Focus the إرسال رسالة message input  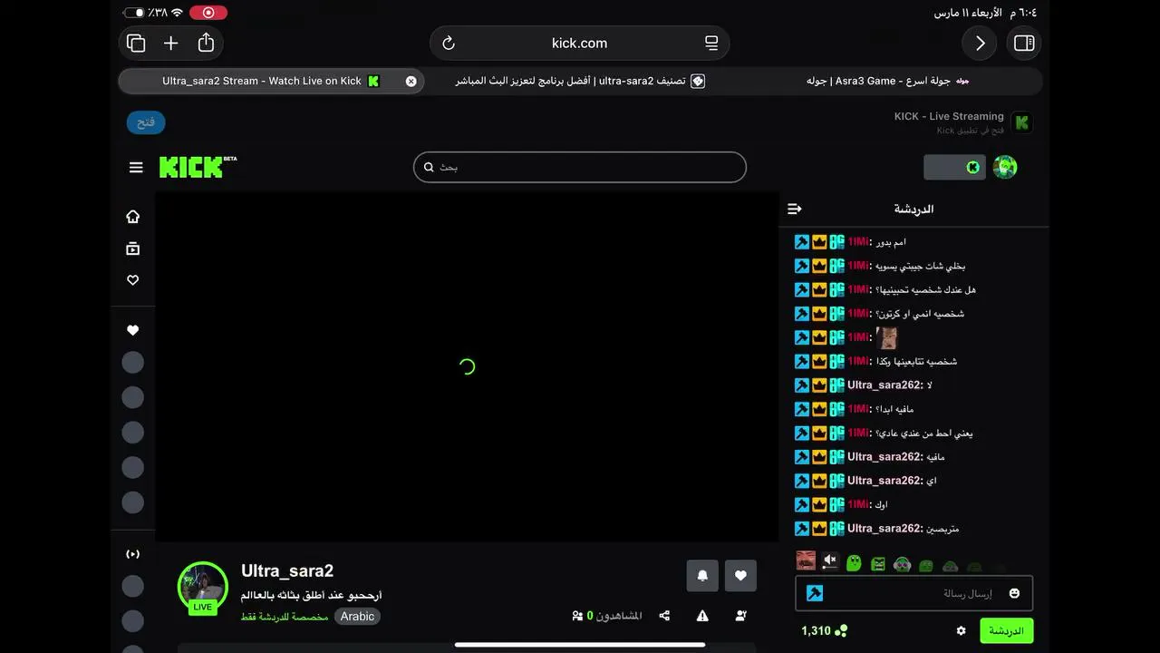913,593
